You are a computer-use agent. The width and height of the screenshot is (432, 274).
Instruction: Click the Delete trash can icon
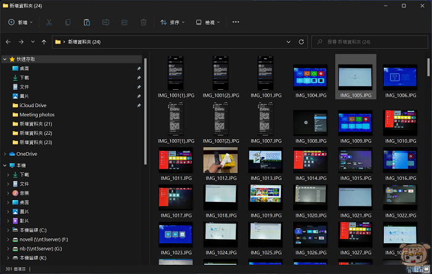coord(143,22)
